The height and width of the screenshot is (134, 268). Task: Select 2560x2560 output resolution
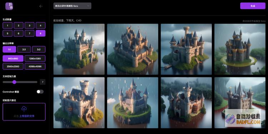tap(13, 66)
